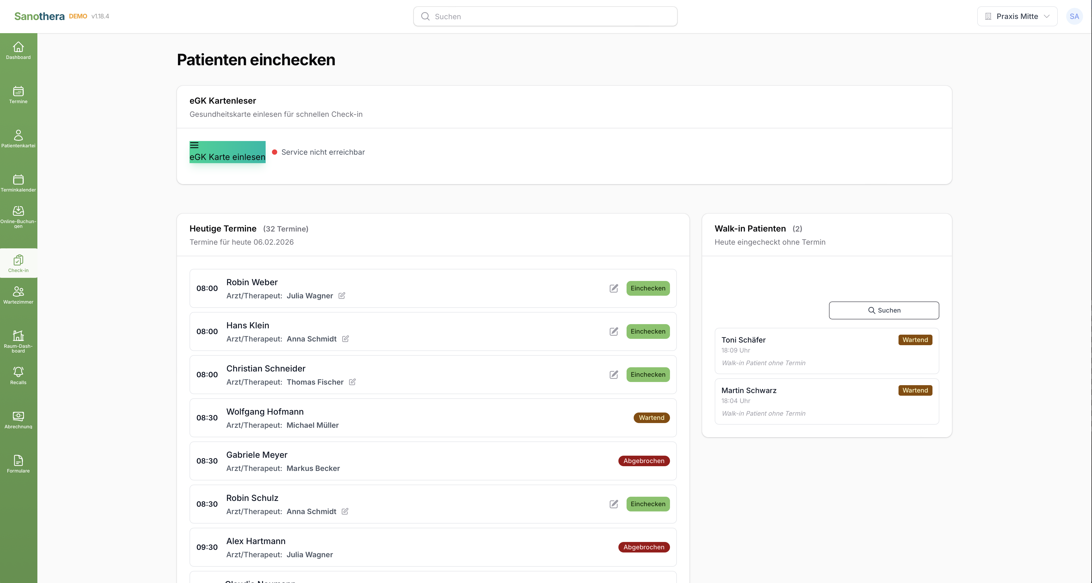Change therapist Anna Schmidt for Robin Schulz

(x=345, y=511)
